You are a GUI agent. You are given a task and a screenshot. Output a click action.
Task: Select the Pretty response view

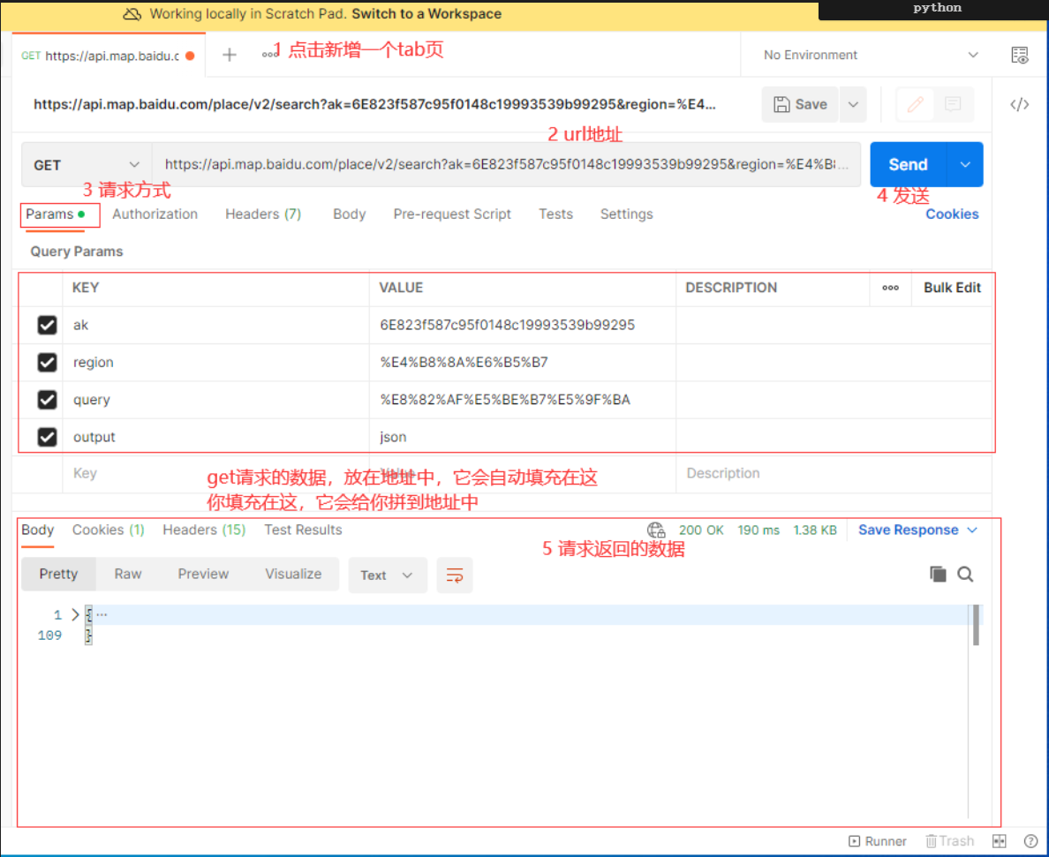click(x=58, y=575)
